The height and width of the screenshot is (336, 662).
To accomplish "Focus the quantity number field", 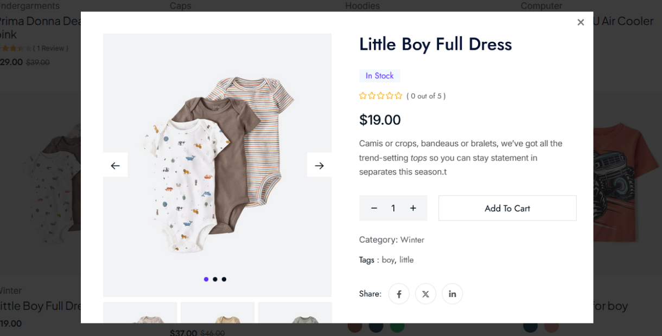I will tap(393, 208).
